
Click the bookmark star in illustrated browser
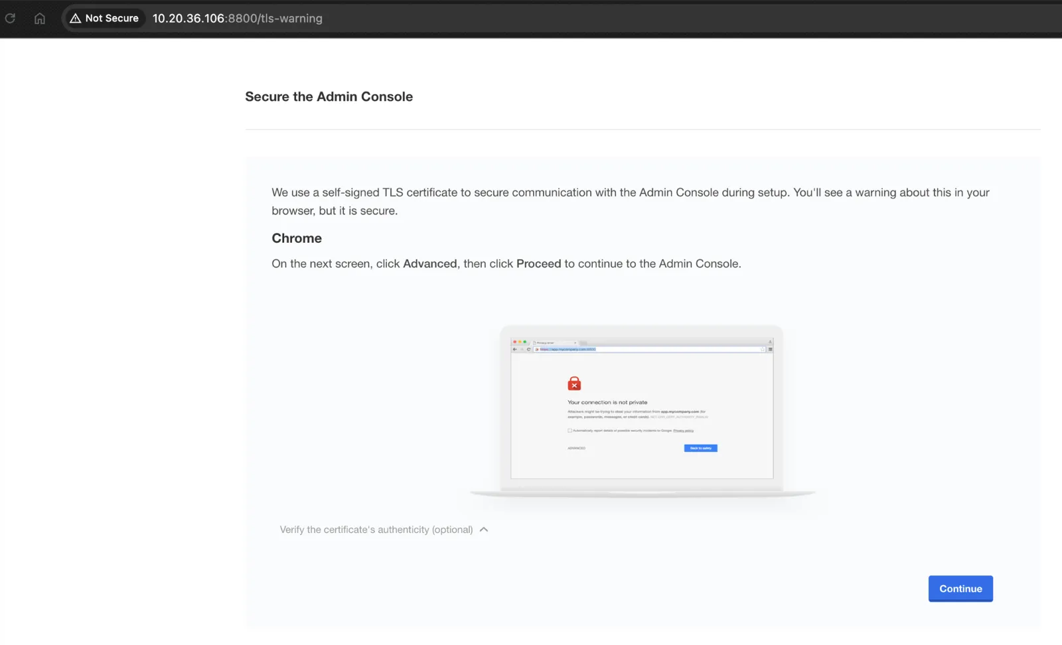[763, 349]
